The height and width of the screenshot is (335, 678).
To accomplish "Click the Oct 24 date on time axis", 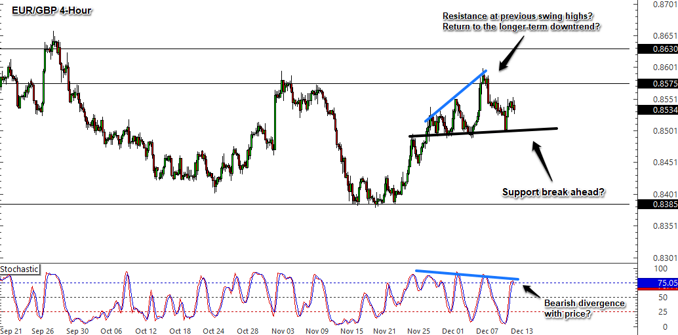I will coord(214,330).
